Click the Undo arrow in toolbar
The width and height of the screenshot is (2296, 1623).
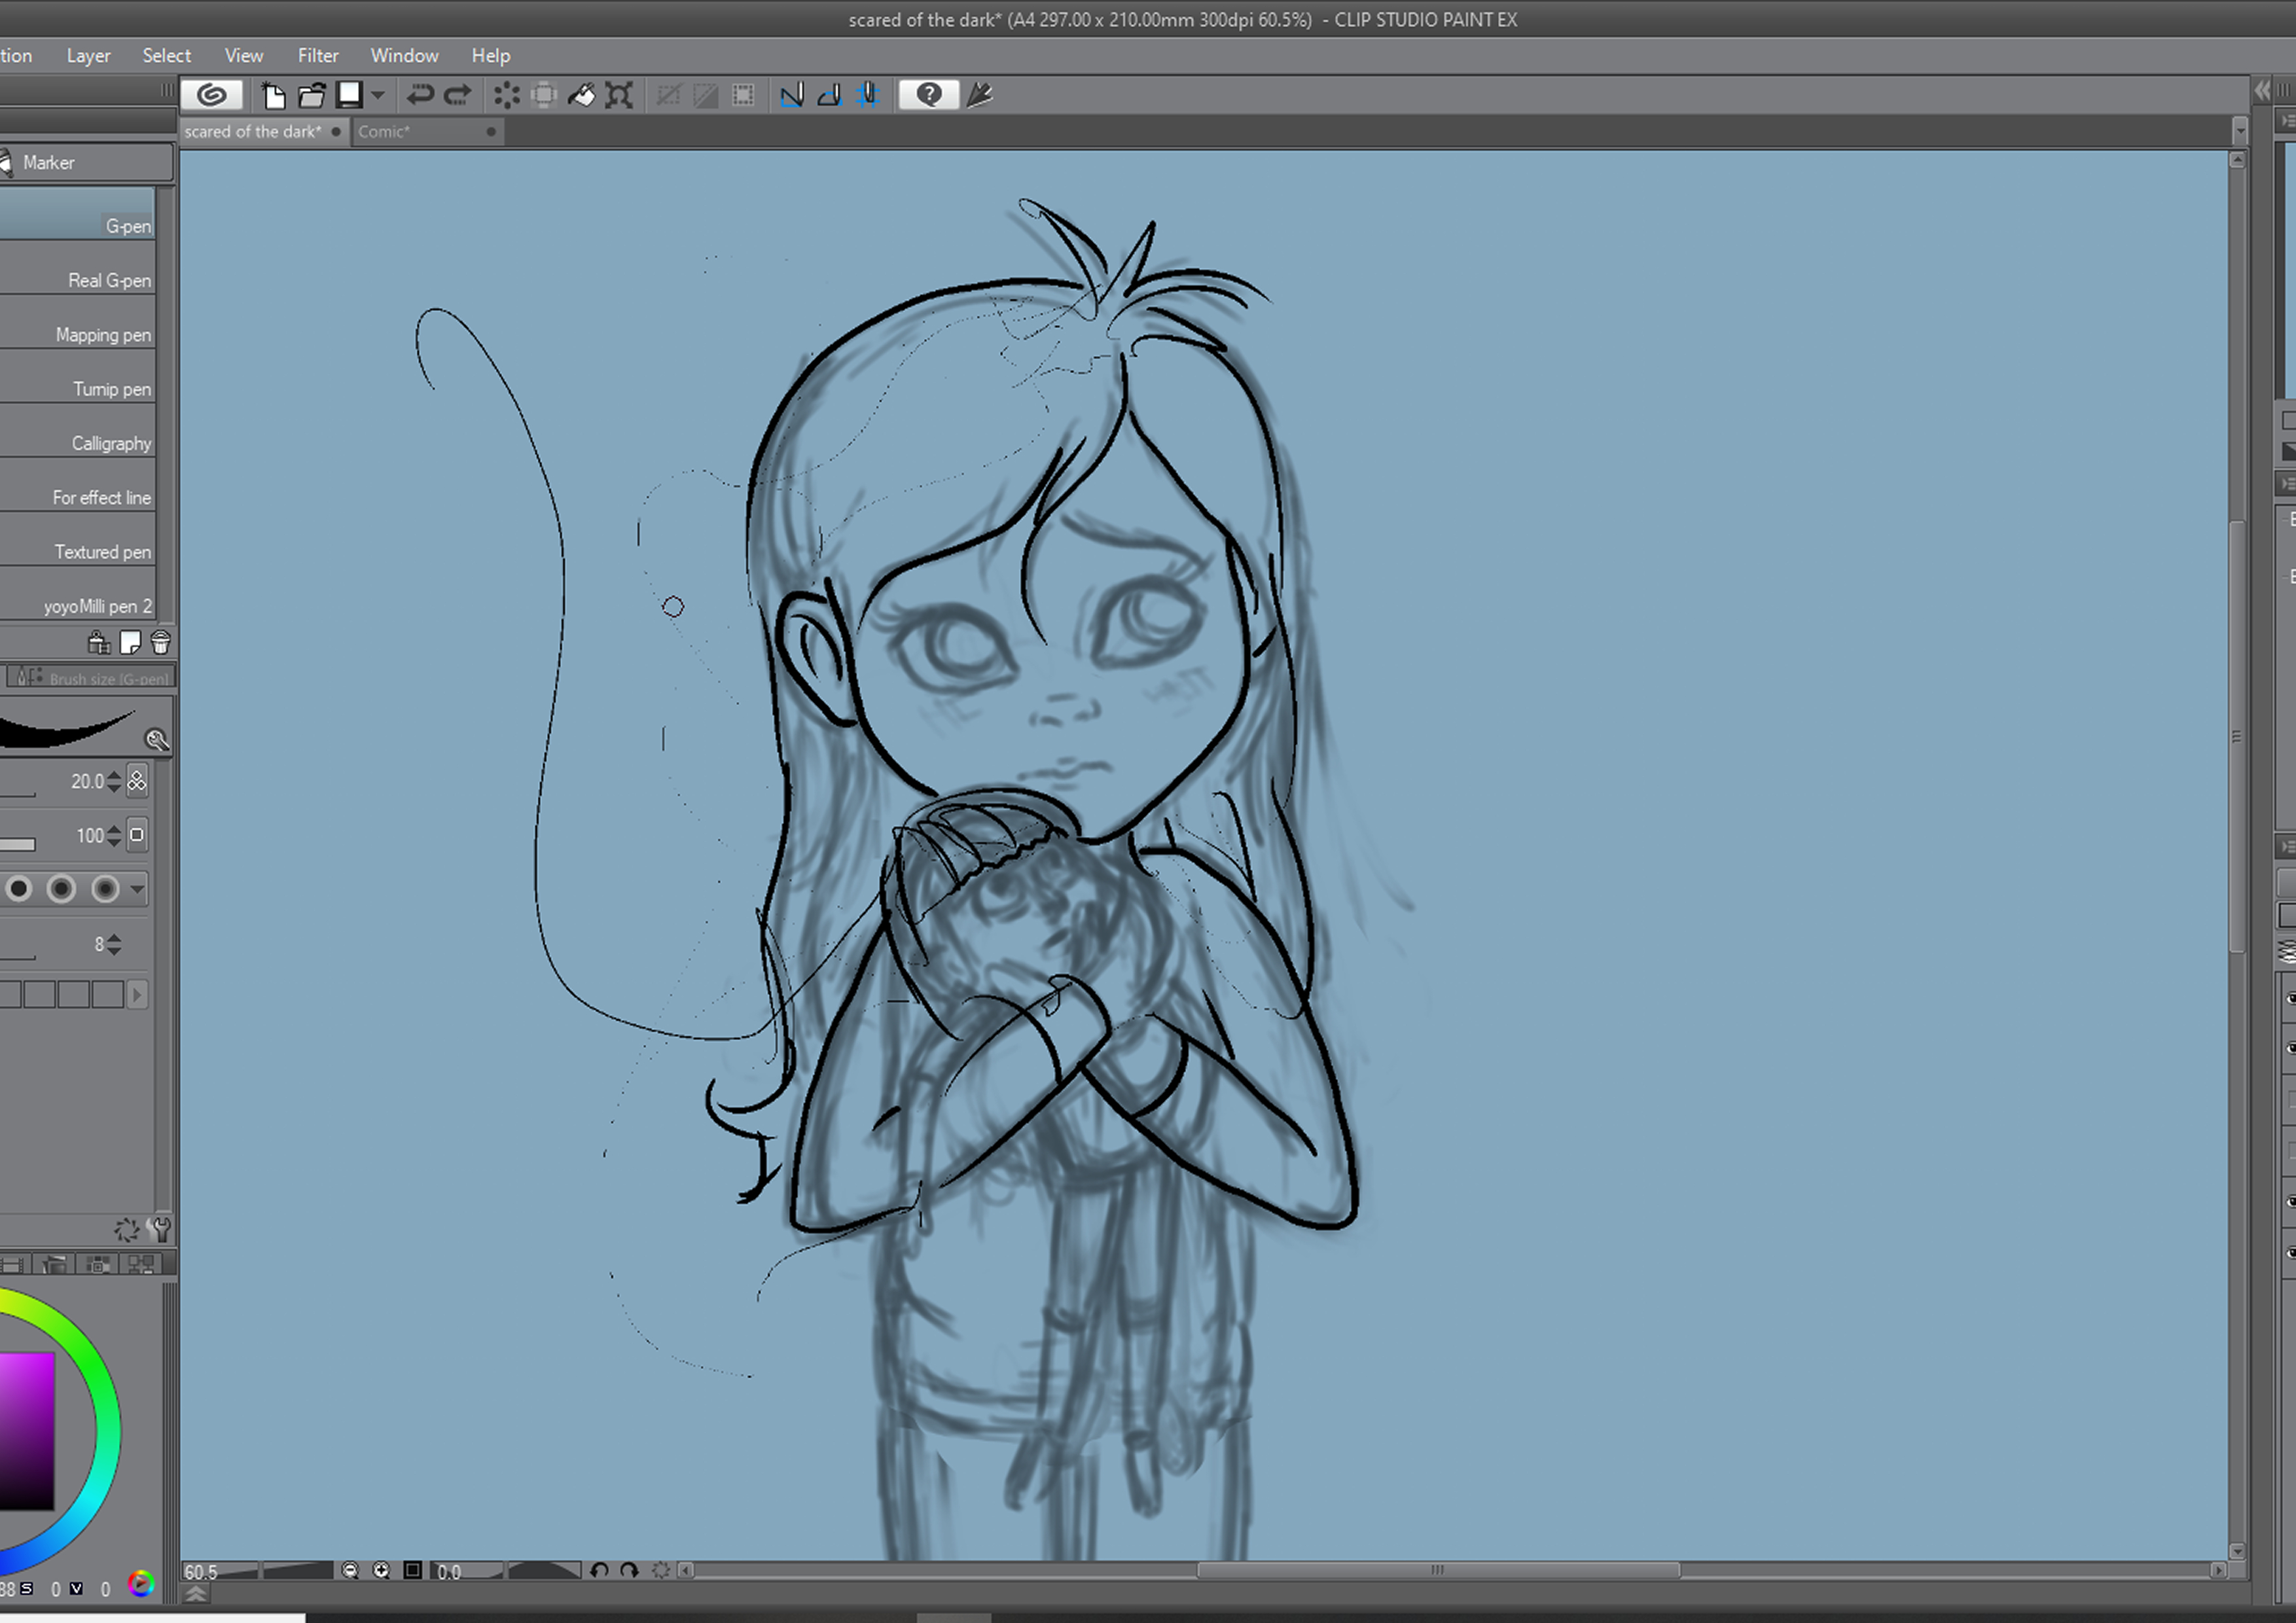pos(419,95)
